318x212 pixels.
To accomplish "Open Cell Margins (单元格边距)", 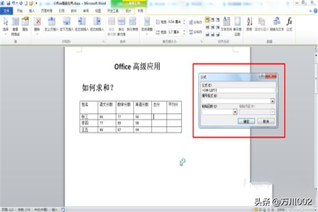I will (237, 26).
